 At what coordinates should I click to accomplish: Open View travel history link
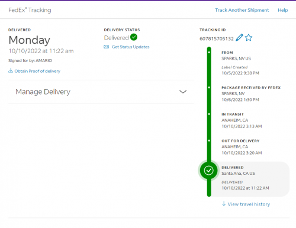[x=249, y=204]
